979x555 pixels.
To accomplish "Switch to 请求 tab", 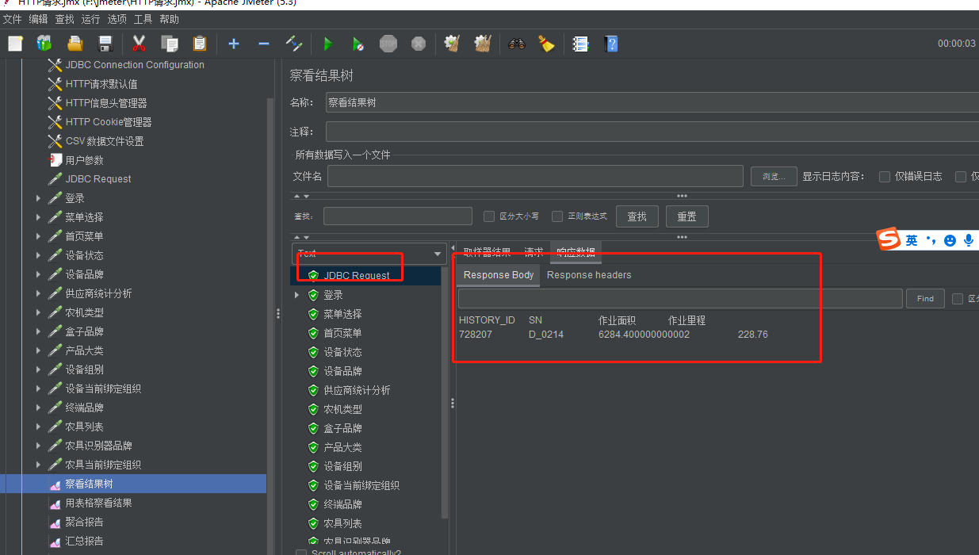I will click(533, 253).
